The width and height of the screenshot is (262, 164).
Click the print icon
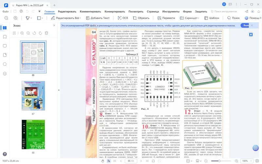(x=21, y=11)
